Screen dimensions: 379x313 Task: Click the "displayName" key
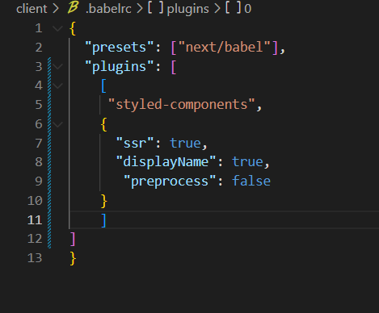click(166, 162)
